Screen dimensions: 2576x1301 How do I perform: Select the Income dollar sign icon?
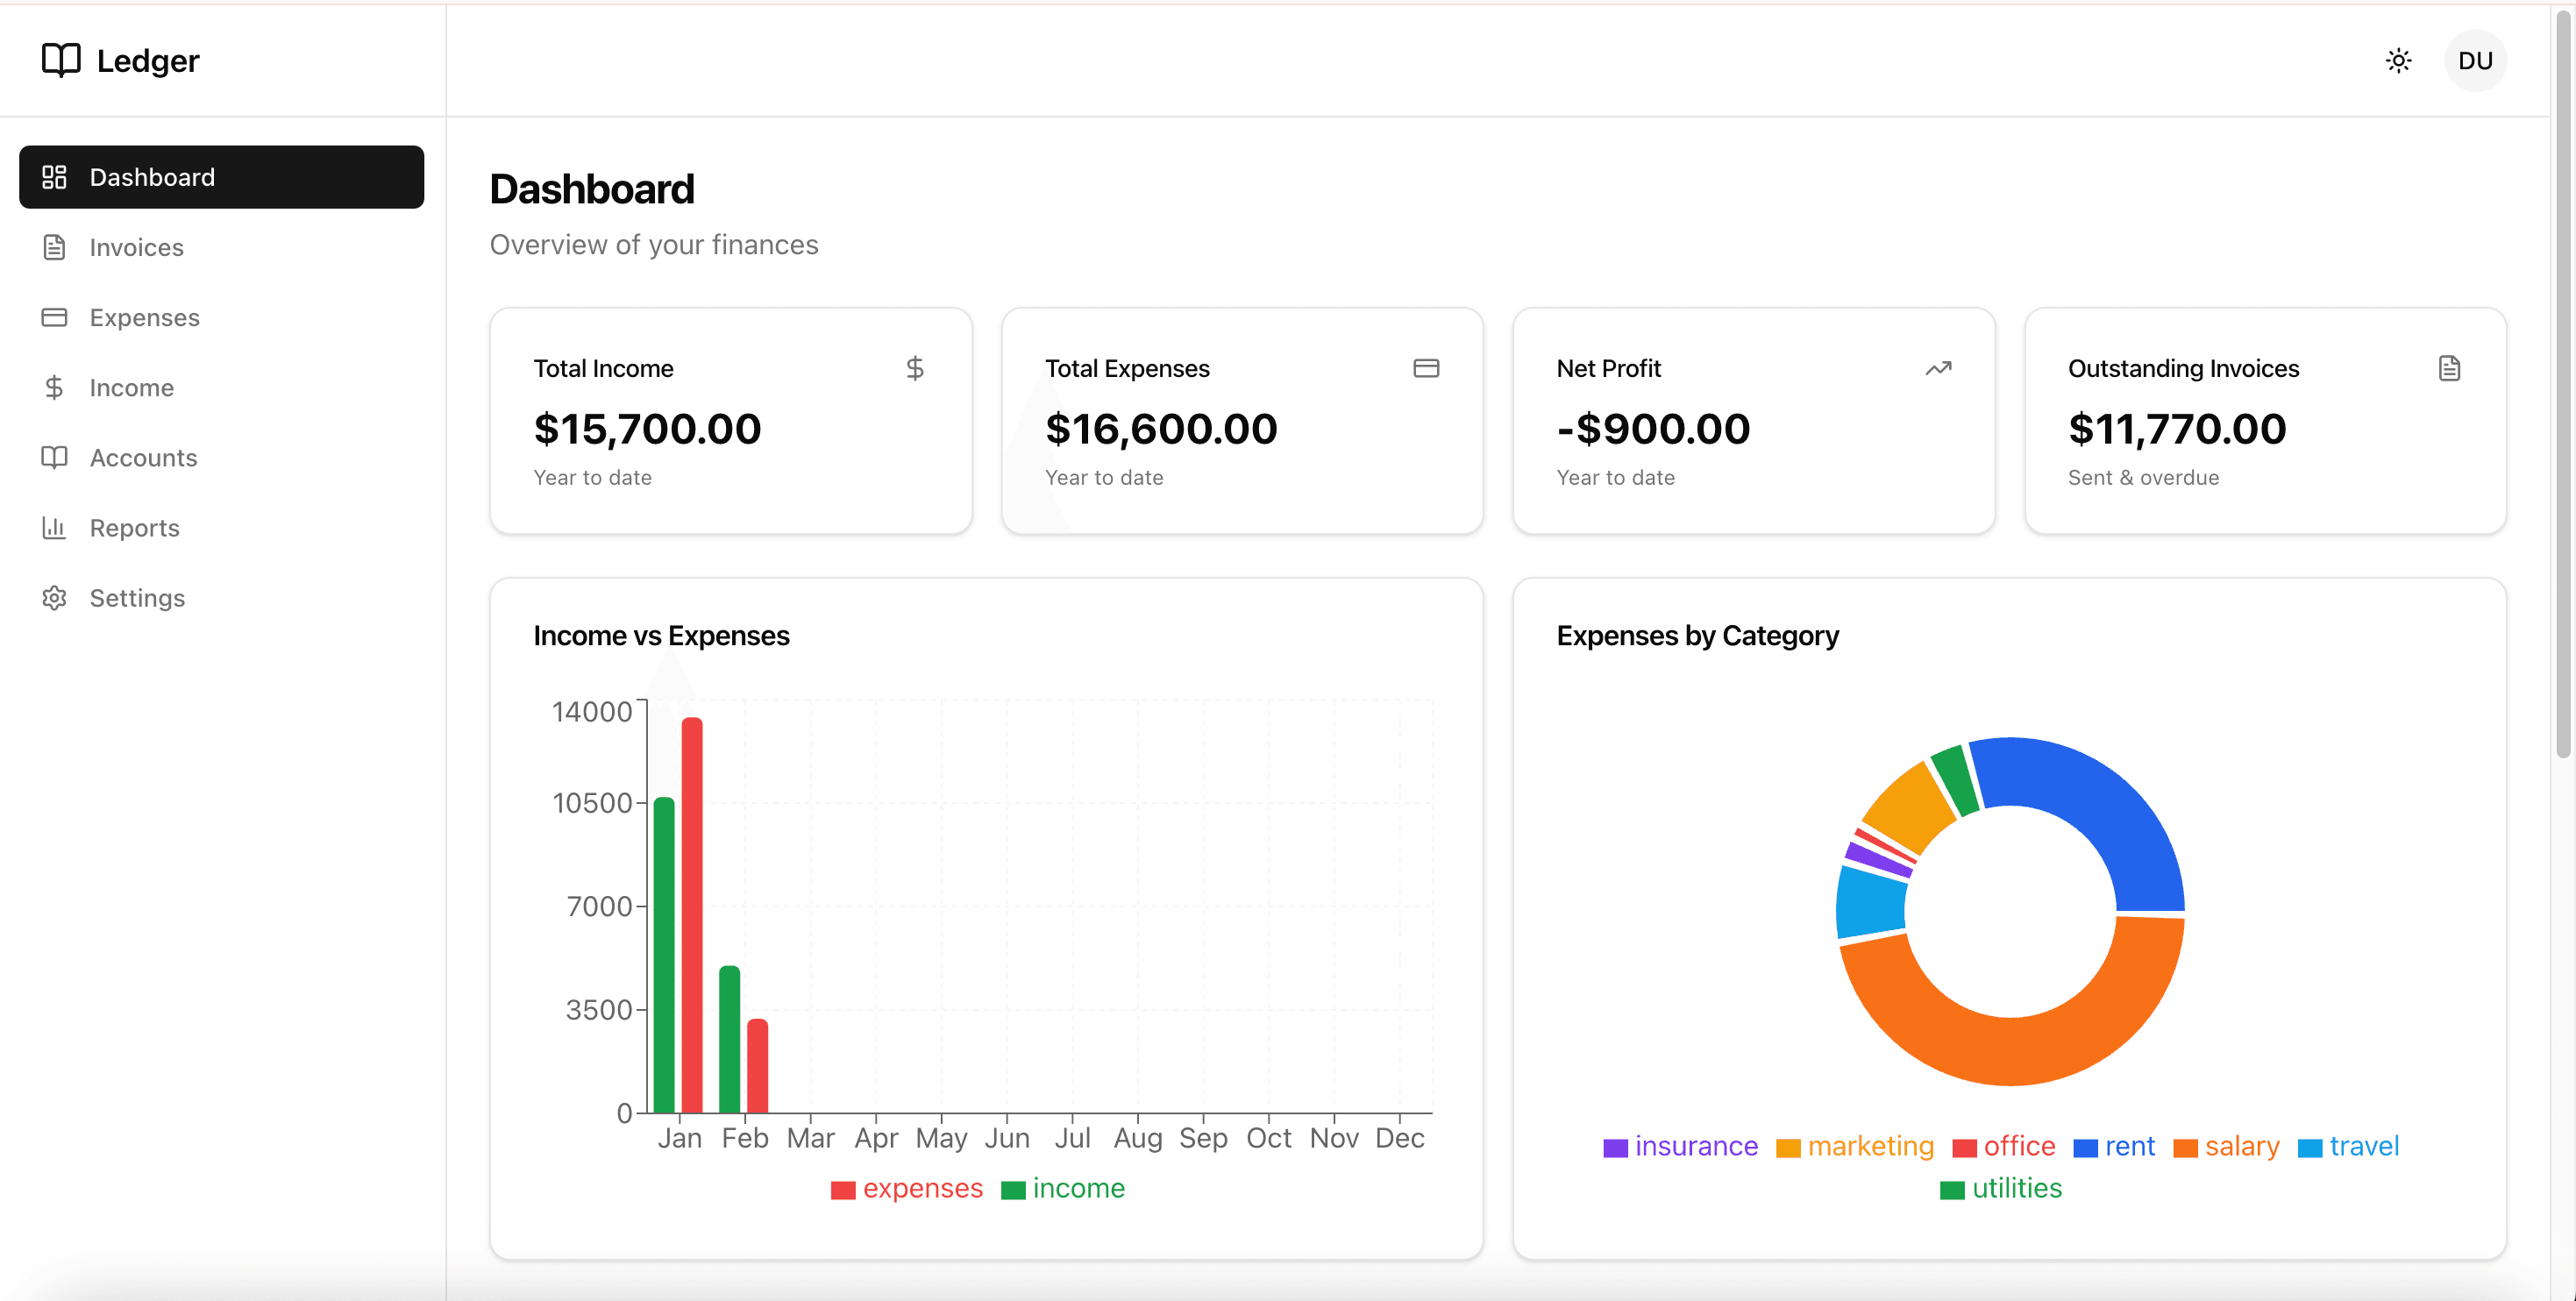[55, 387]
